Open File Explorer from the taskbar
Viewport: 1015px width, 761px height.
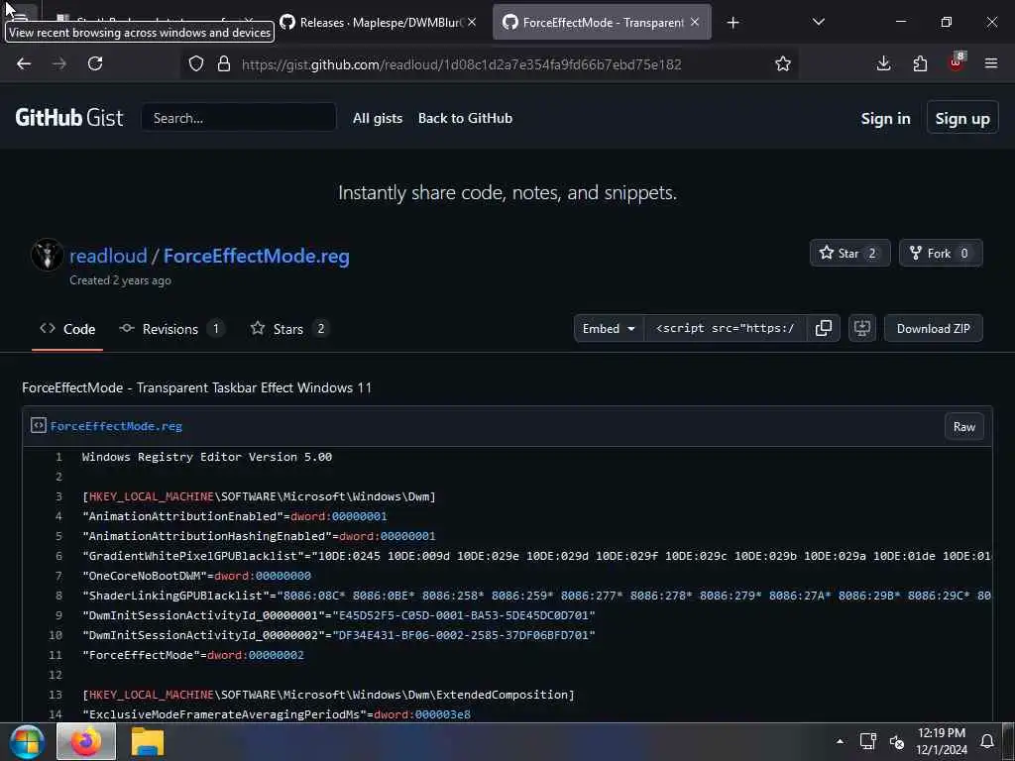(148, 741)
